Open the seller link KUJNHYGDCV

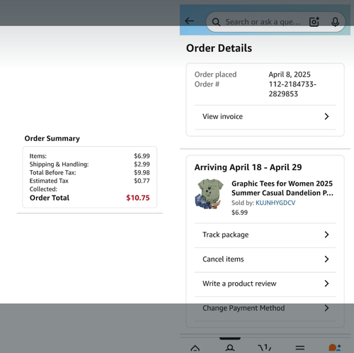tap(275, 203)
